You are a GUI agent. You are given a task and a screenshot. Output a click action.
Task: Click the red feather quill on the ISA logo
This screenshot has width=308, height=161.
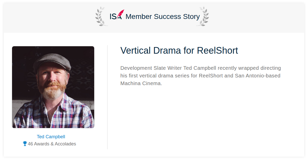121,14
